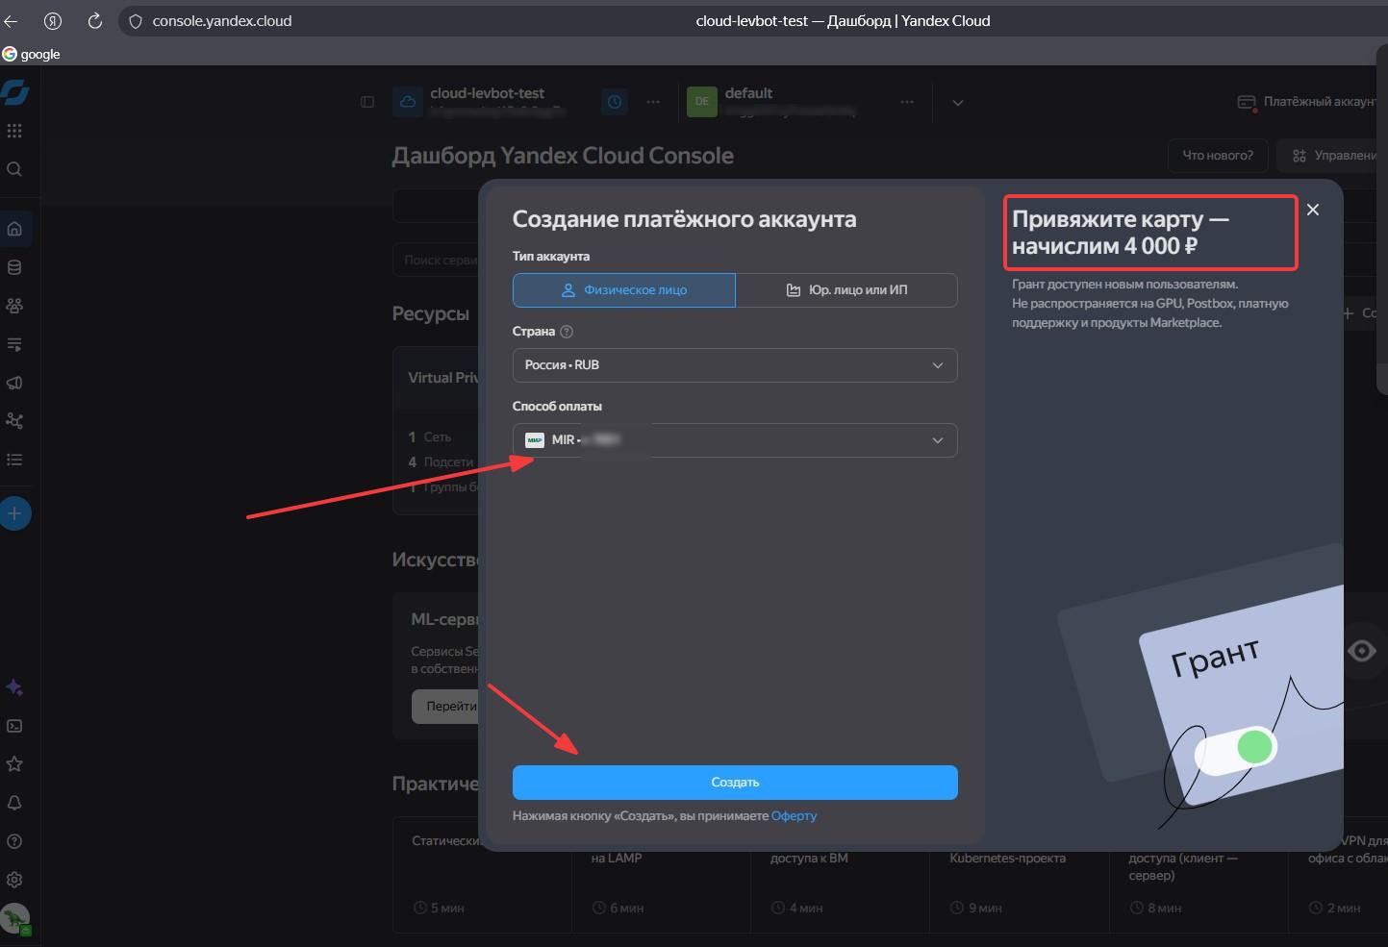Click the Создание платёжного аккаунта heading
Image resolution: width=1388 pixels, height=947 pixels.
coord(684,219)
